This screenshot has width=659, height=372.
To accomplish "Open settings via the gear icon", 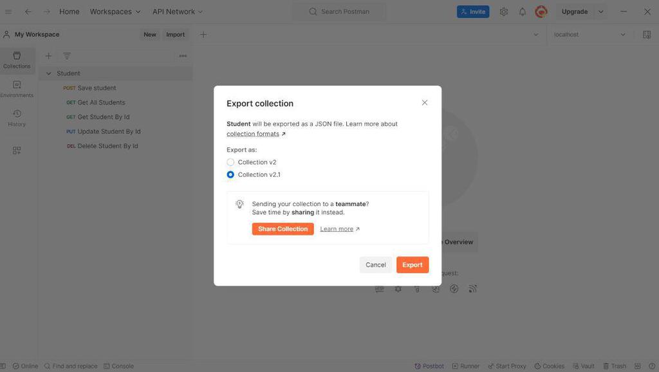I will [x=504, y=12].
